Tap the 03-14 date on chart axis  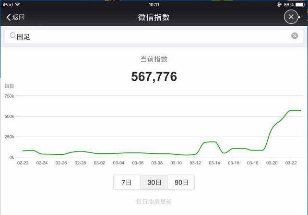pyautogui.click(x=214, y=163)
